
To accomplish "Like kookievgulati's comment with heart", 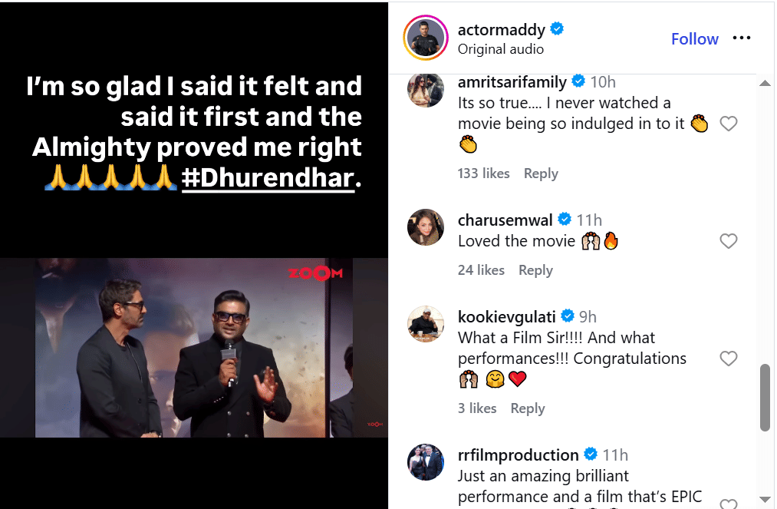I will click(x=729, y=359).
